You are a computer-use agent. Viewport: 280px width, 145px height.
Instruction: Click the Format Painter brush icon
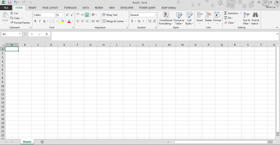12,23
